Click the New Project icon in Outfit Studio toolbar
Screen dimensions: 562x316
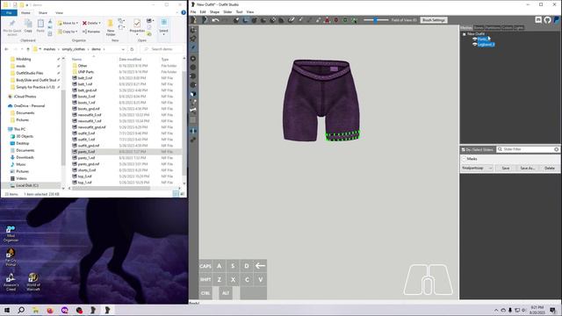pos(194,20)
